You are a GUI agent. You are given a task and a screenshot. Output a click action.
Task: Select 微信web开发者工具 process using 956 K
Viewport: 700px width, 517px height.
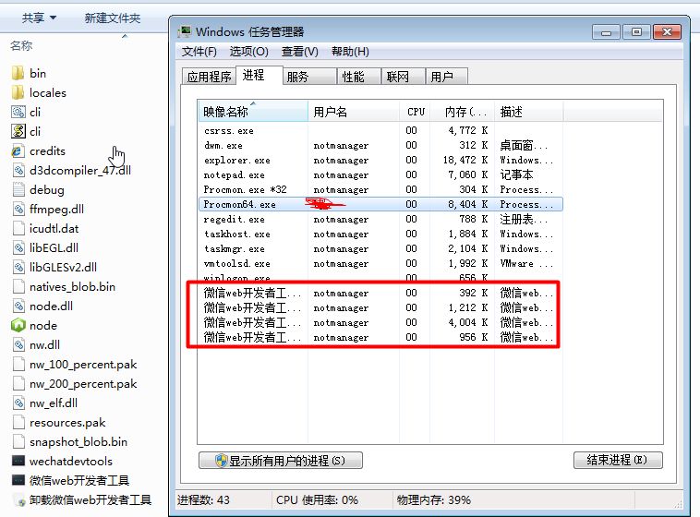[380, 337]
